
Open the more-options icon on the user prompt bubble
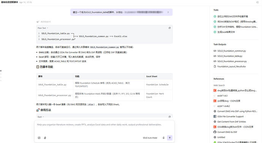point(168,12)
